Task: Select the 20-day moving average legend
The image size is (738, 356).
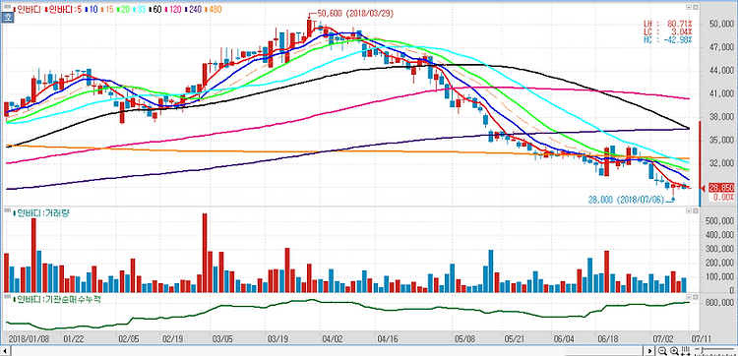Action: coord(123,9)
